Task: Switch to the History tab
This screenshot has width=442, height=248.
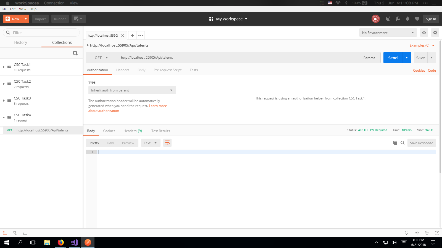Action: tap(21, 42)
